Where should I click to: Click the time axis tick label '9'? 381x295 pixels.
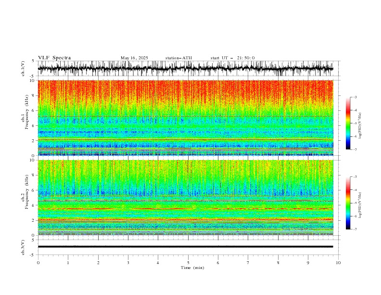coord(308,263)
